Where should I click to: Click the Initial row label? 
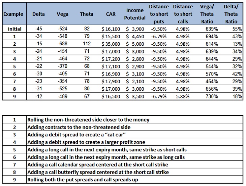(x=14, y=29)
